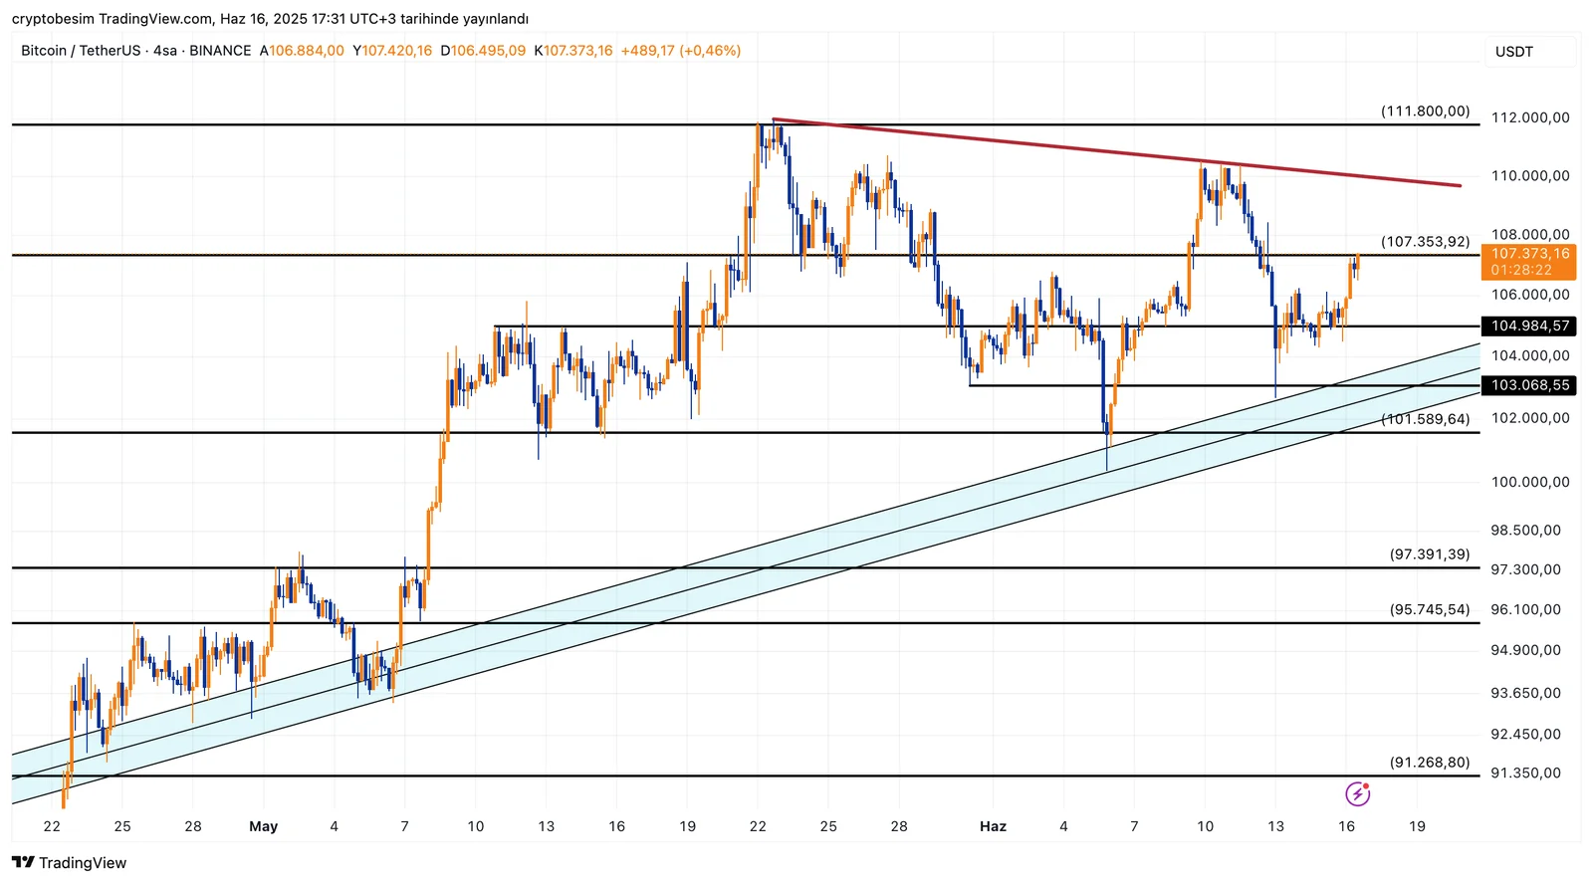
Task: Select the 104.984,57 black price label
Action: (1529, 326)
